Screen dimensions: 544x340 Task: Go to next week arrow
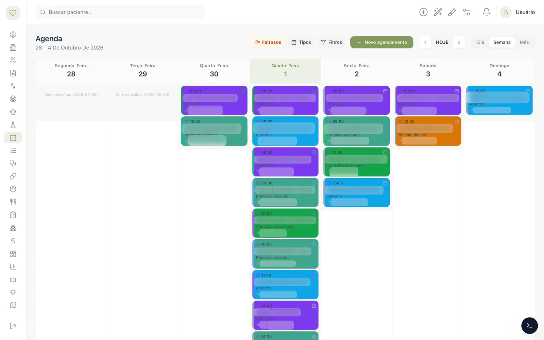tap(459, 42)
